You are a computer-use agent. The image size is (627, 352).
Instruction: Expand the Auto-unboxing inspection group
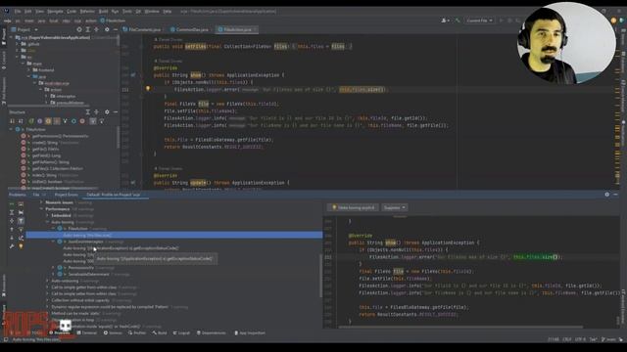pos(48,281)
